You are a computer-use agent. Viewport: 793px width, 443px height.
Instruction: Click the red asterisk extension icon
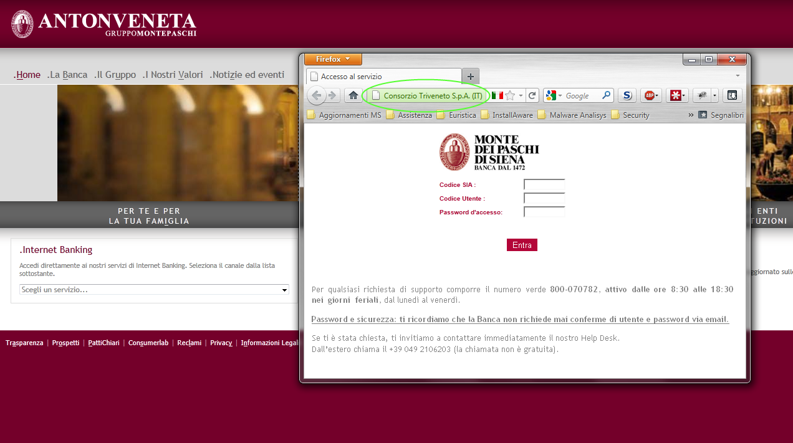pos(676,95)
